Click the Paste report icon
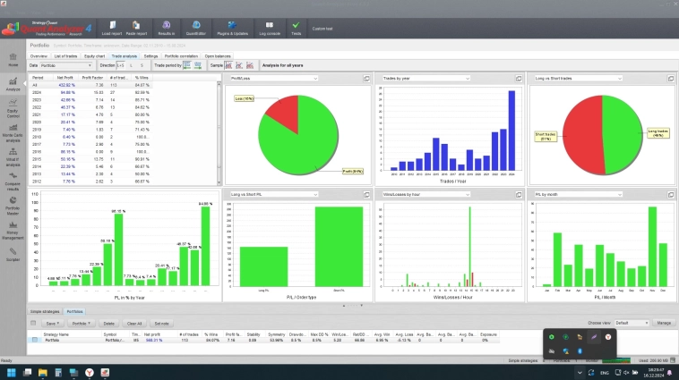 point(138,29)
